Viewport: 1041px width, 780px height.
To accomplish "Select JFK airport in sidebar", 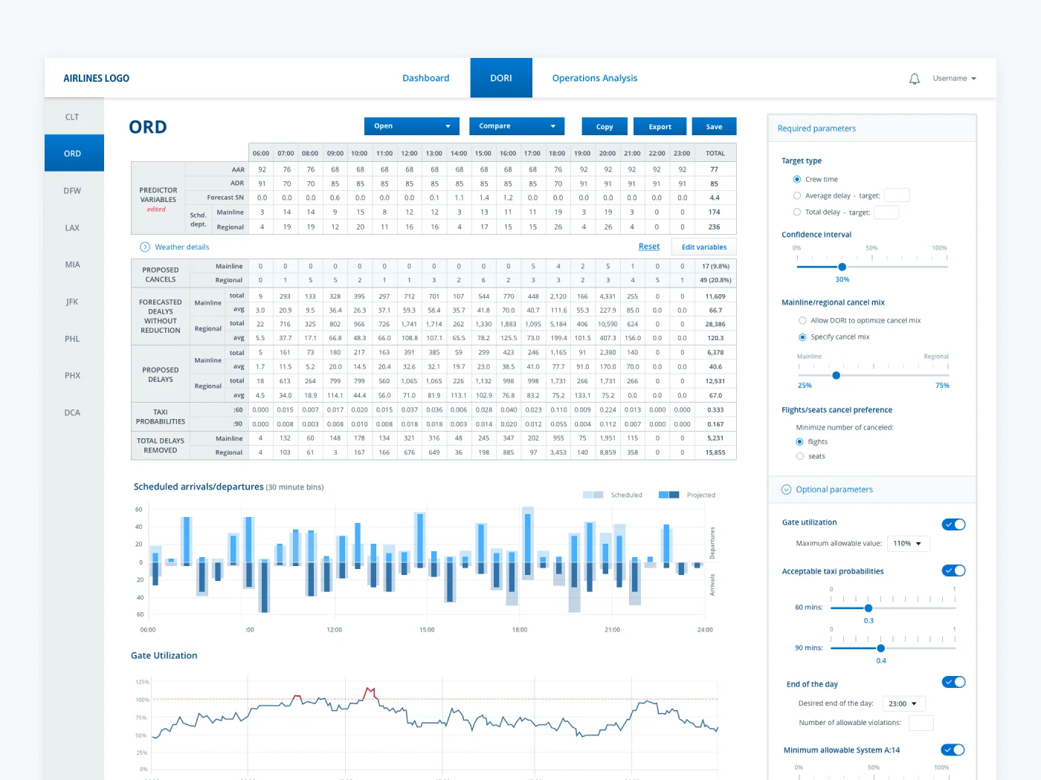I will pyautogui.click(x=72, y=302).
